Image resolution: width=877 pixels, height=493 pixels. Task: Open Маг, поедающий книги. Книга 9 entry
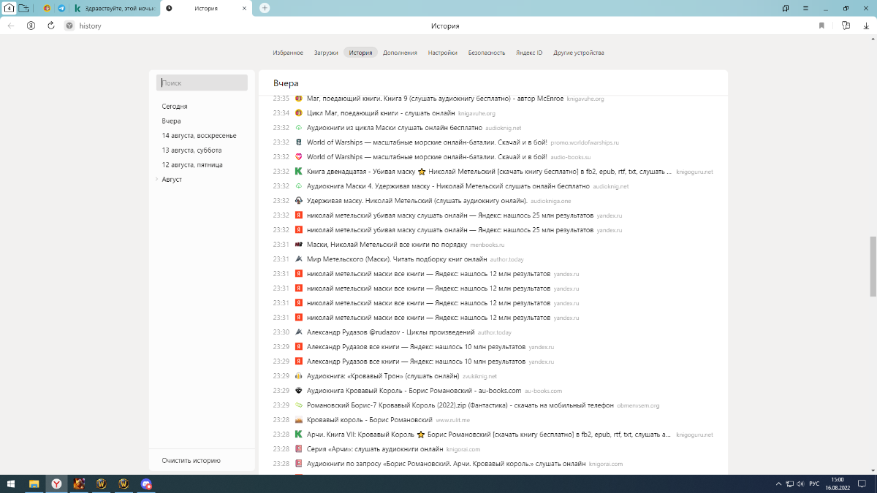(435, 99)
